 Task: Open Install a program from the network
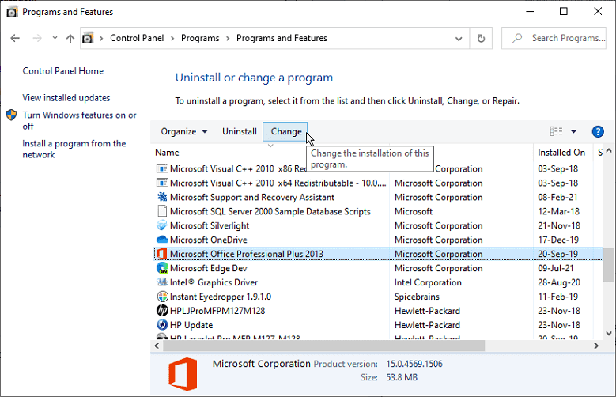click(x=74, y=149)
